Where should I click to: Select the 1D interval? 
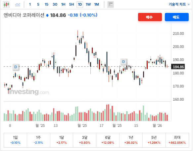80,5
